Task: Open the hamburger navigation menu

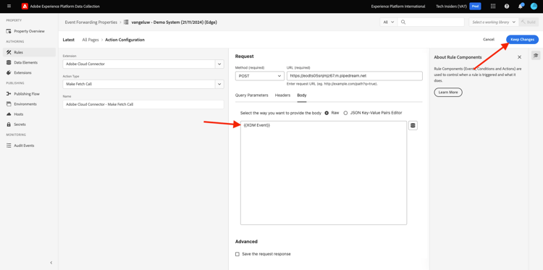Action: coord(9,7)
